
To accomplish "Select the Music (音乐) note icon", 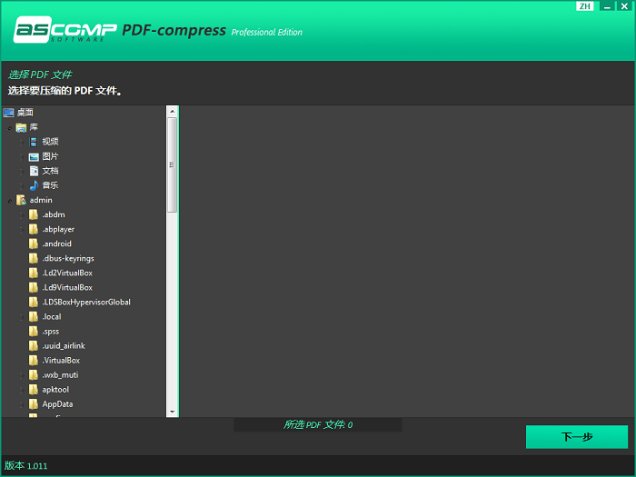I will 34,185.
